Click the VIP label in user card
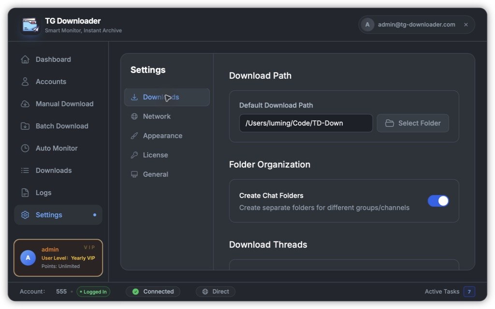495x309 pixels. pyautogui.click(x=89, y=248)
